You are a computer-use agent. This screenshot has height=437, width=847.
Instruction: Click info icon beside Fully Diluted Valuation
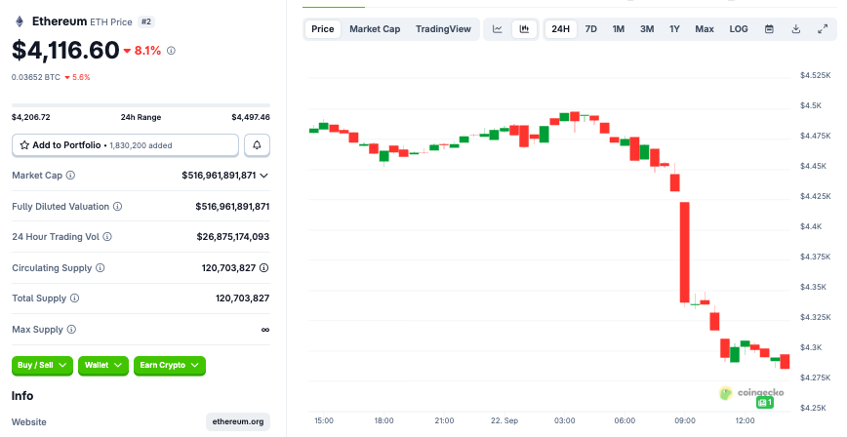[x=118, y=207]
